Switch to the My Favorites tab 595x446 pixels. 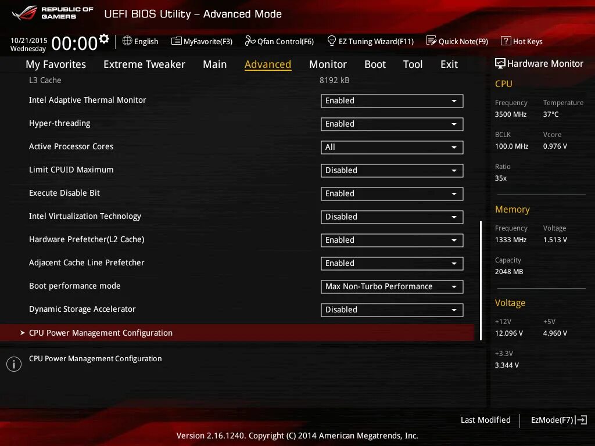(x=56, y=64)
